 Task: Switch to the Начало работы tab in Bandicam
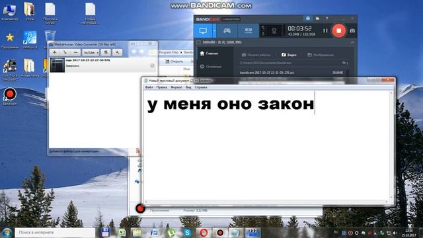pyautogui.click(x=256, y=55)
